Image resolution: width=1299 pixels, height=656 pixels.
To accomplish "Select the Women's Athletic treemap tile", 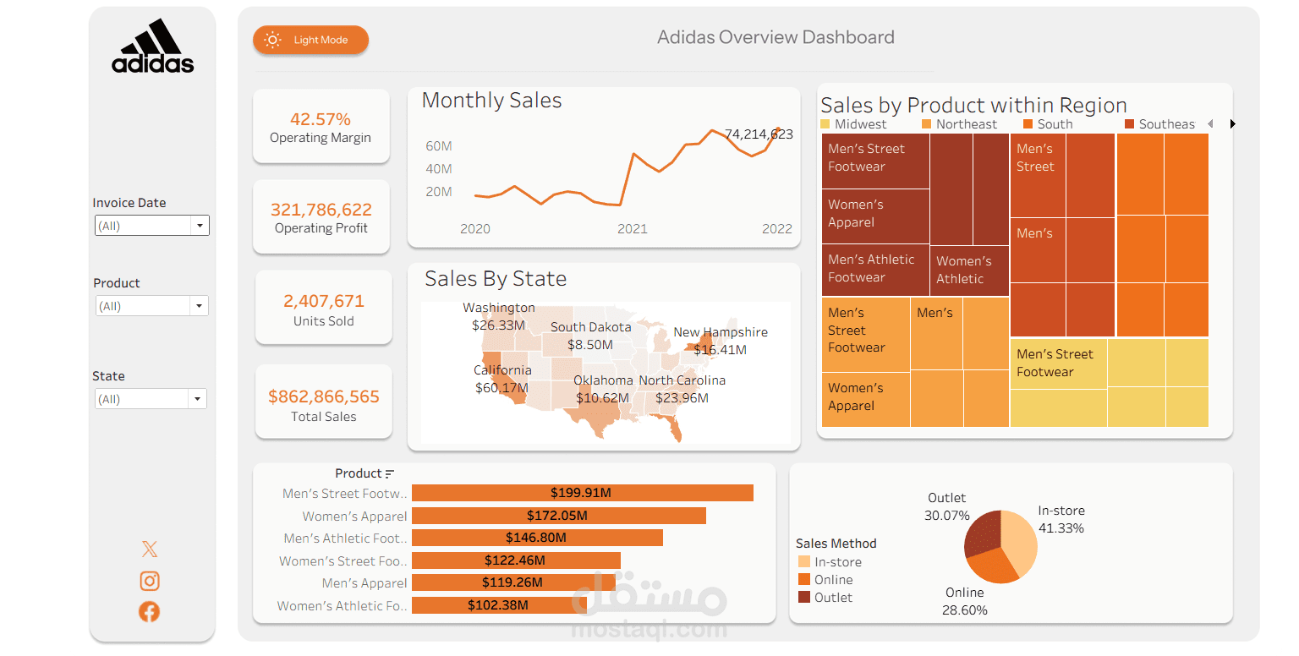I will [x=970, y=271].
